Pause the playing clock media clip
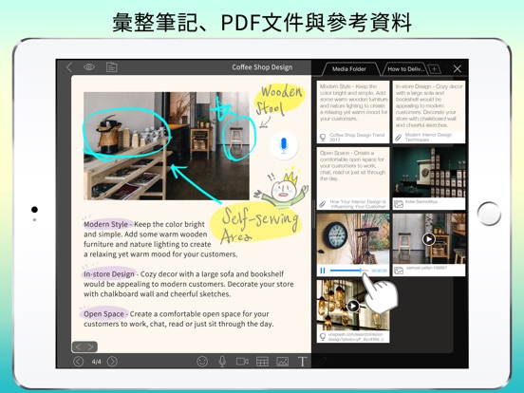Screen dimensions: 524x393 323,271
